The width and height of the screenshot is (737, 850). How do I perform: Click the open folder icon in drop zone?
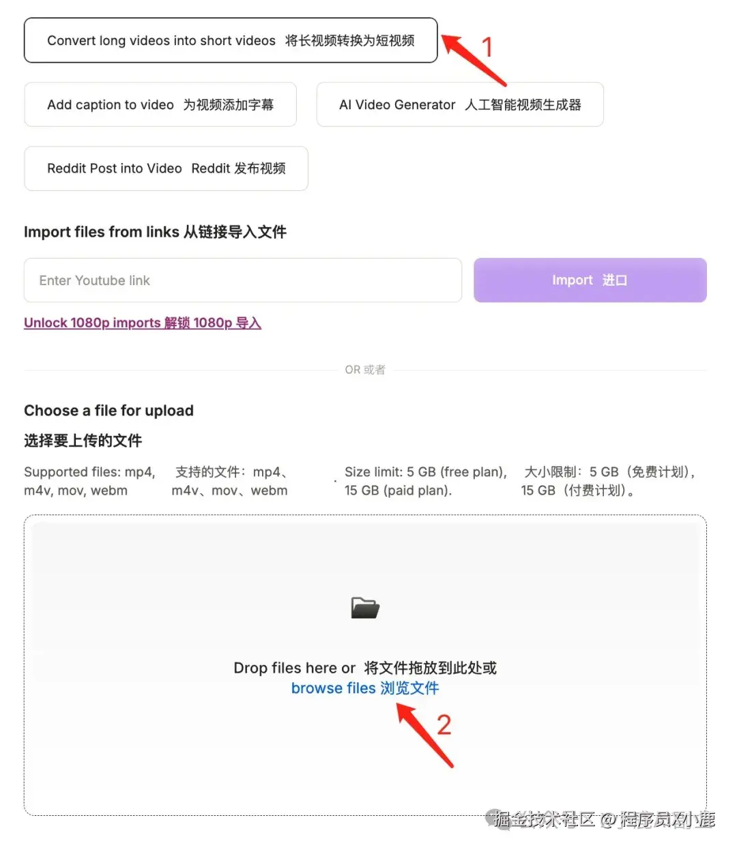pyautogui.click(x=365, y=607)
